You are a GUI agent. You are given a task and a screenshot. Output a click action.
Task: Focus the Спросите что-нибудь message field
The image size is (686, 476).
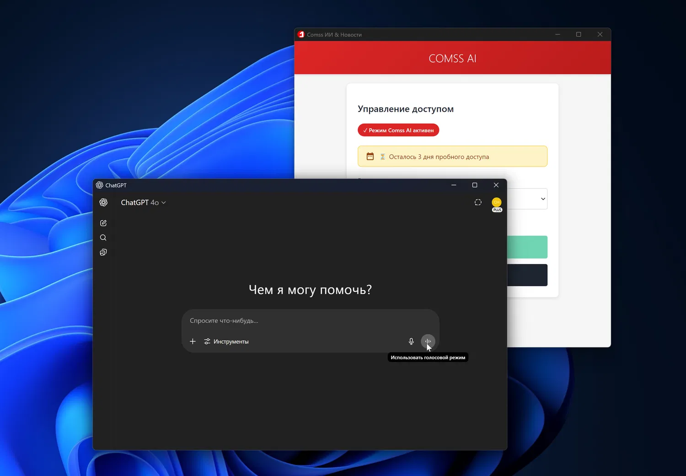tap(311, 321)
